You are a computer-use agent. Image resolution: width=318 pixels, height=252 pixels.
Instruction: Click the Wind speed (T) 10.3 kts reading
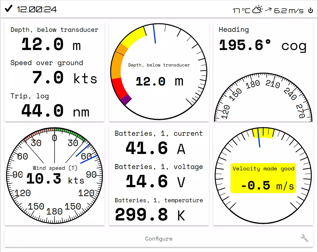pyautogui.click(x=55, y=179)
